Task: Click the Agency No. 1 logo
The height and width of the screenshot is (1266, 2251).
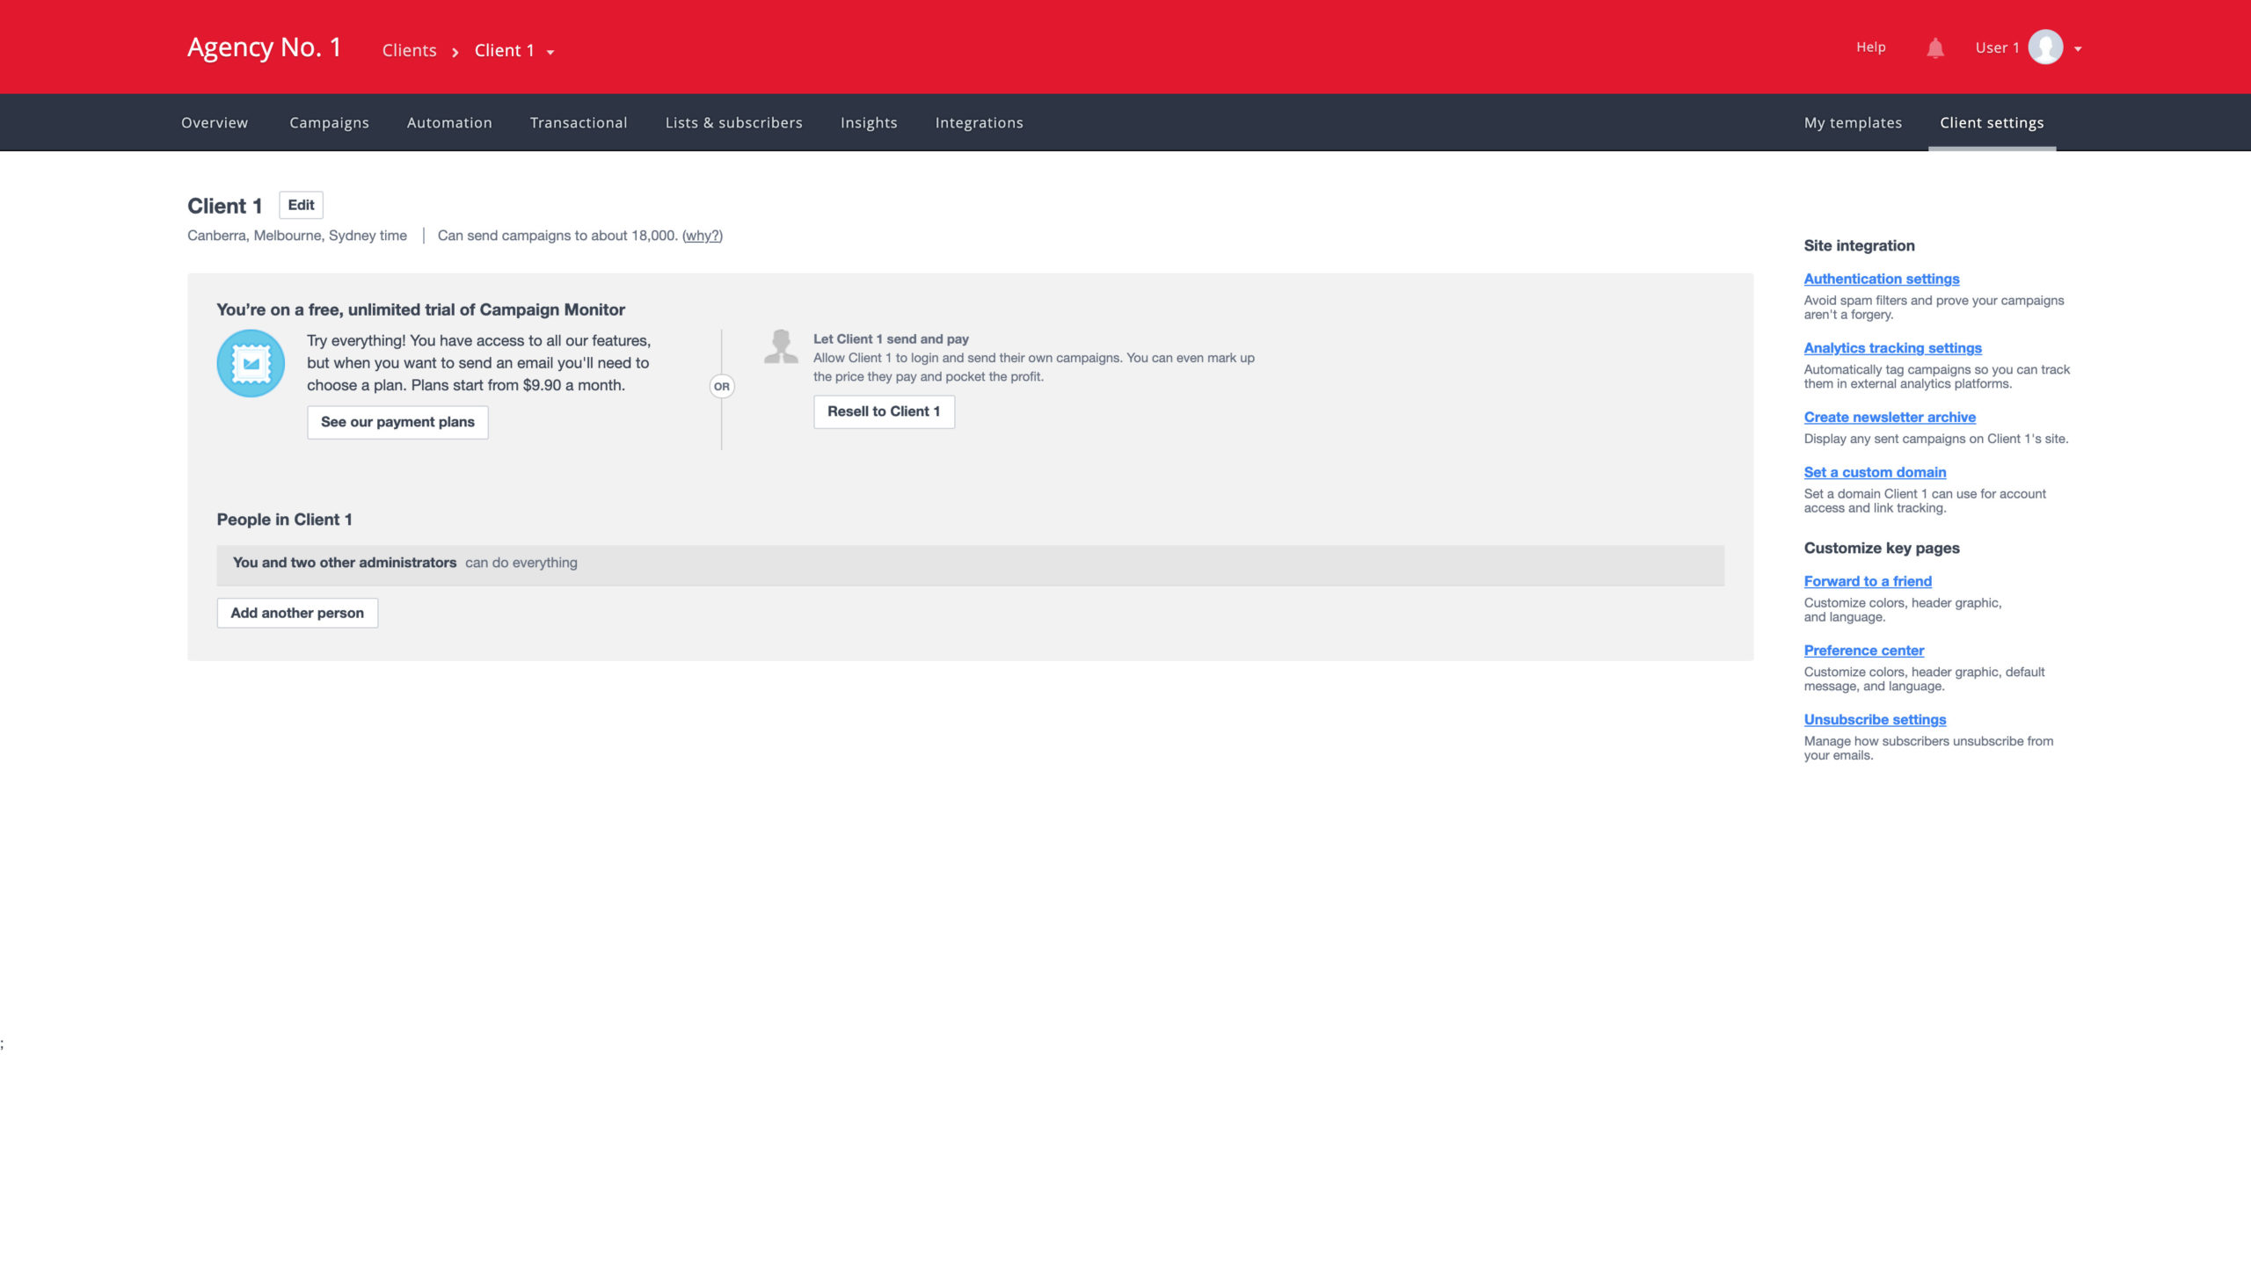Action: point(264,47)
